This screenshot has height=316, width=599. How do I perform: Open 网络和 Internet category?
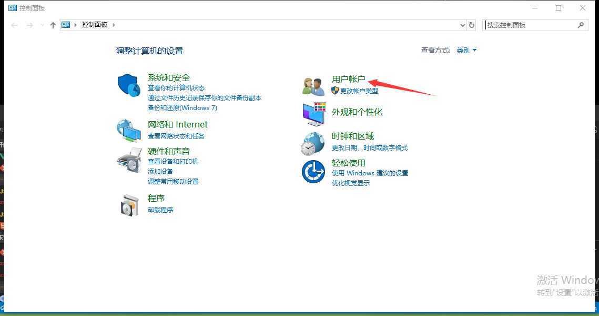click(178, 124)
